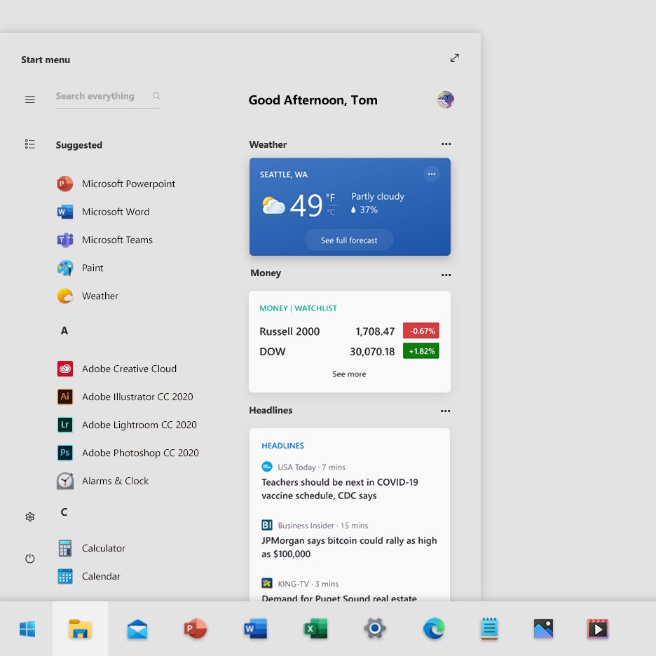Open Microsoft Word from Suggested list
This screenshot has height=656, width=656.
point(103,212)
